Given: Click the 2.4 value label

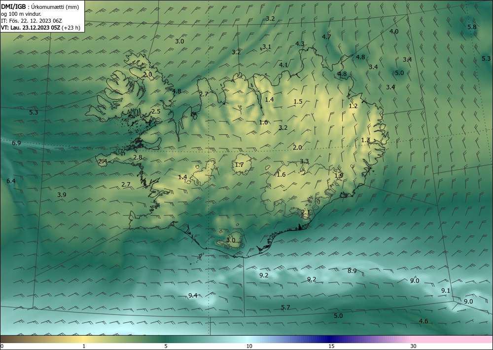Looking at the screenshot, I should tap(103, 161).
